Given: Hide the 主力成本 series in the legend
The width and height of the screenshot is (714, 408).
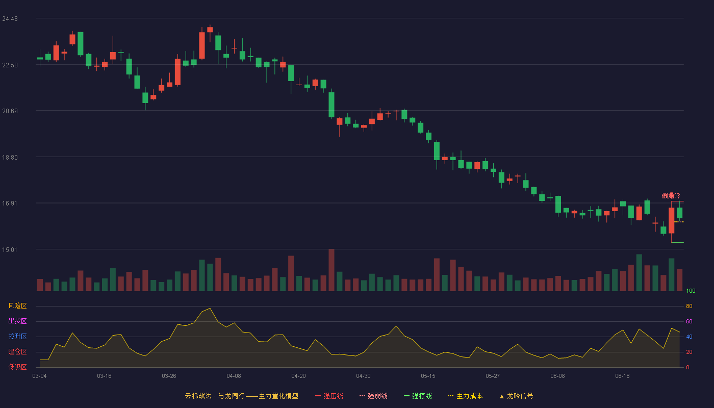Looking at the screenshot, I should [465, 396].
